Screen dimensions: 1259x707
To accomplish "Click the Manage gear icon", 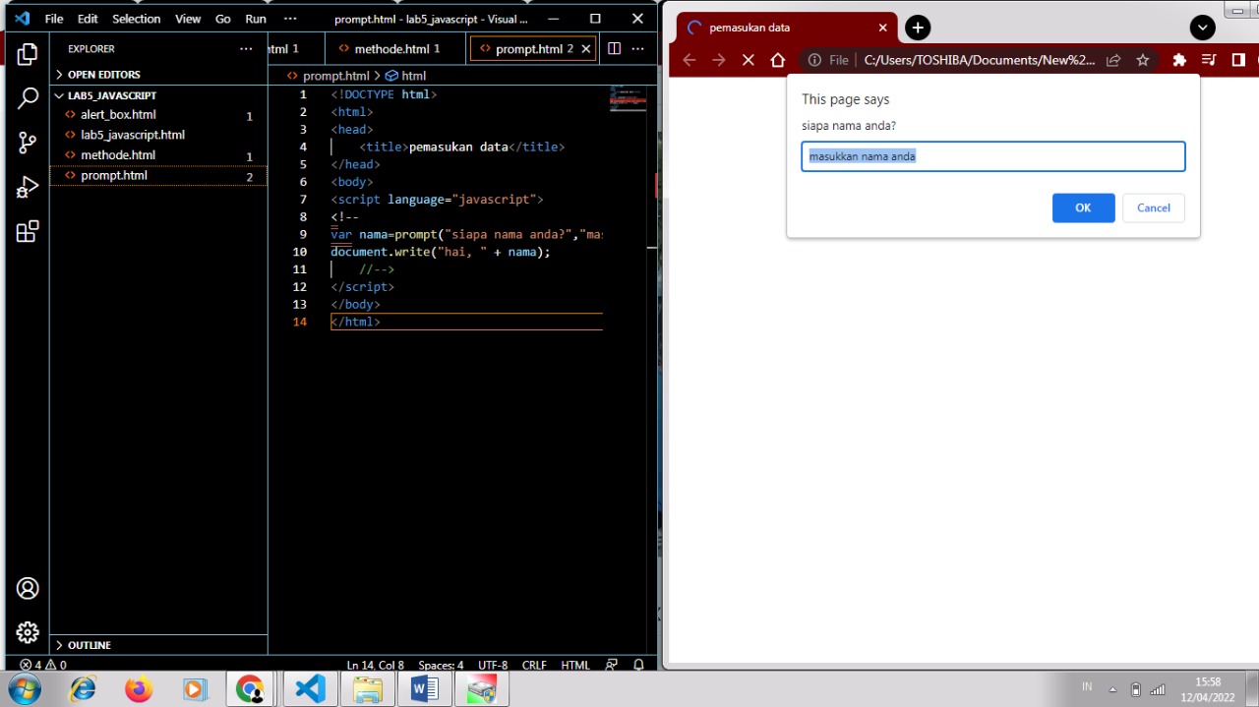I will [x=27, y=632].
